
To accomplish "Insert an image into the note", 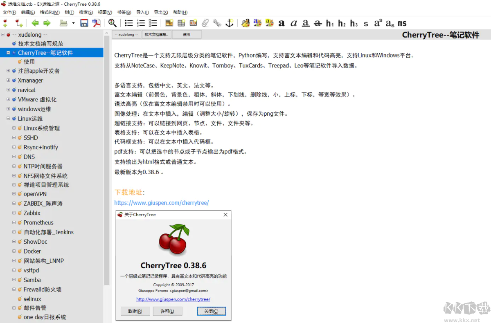I will [169, 23].
